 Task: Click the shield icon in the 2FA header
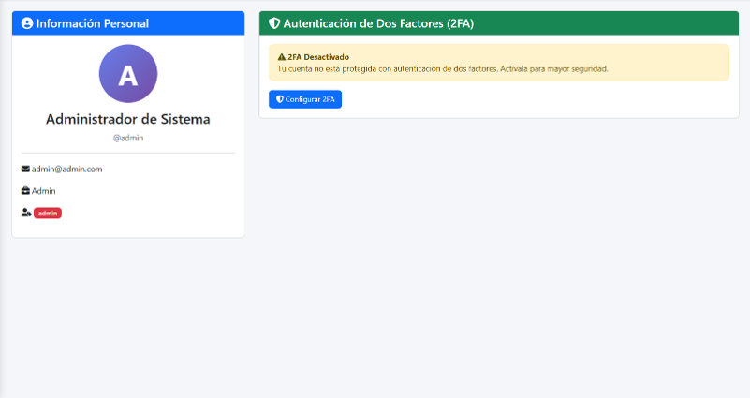(274, 23)
